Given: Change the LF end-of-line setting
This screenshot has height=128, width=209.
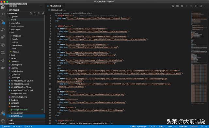Looking at the screenshot, I should 175,126.
